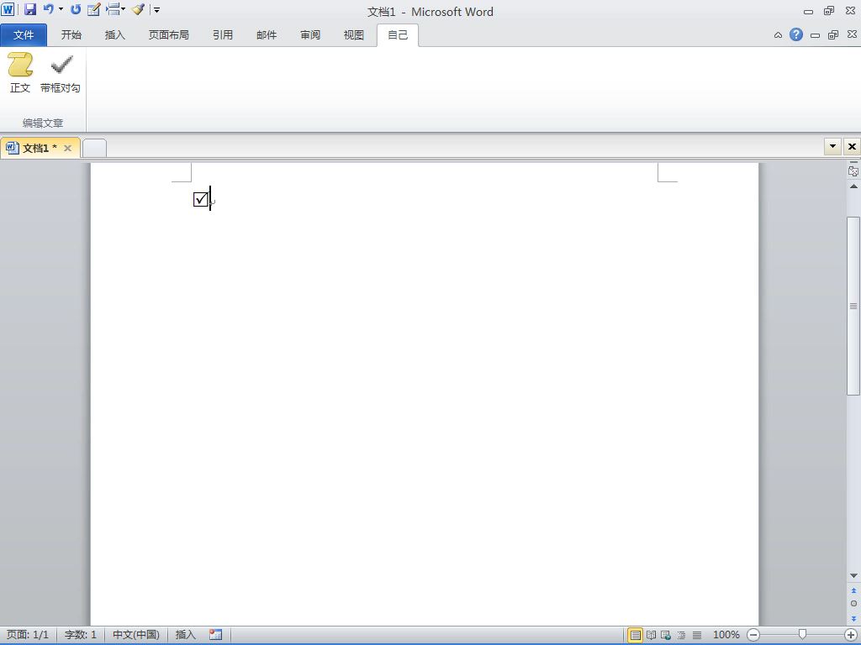Screen dimensions: 861x645
Task: Click the Format Painter brush icon
Action: coord(138,9)
